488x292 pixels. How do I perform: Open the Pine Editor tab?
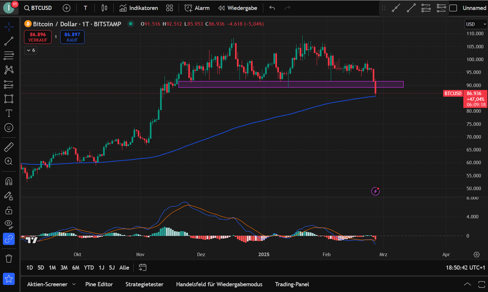pyautogui.click(x=99, y=284)
